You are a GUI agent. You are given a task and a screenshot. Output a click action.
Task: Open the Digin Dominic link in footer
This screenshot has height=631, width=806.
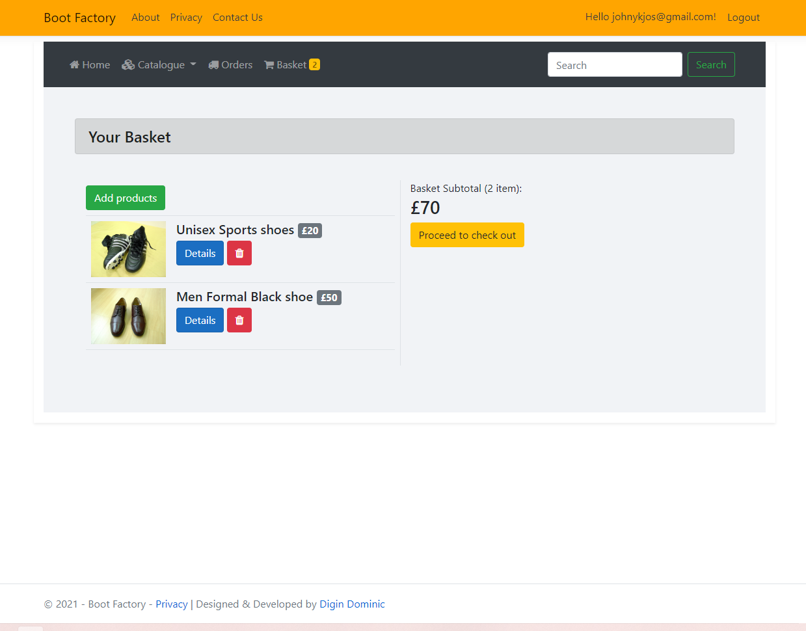(352, 604)
